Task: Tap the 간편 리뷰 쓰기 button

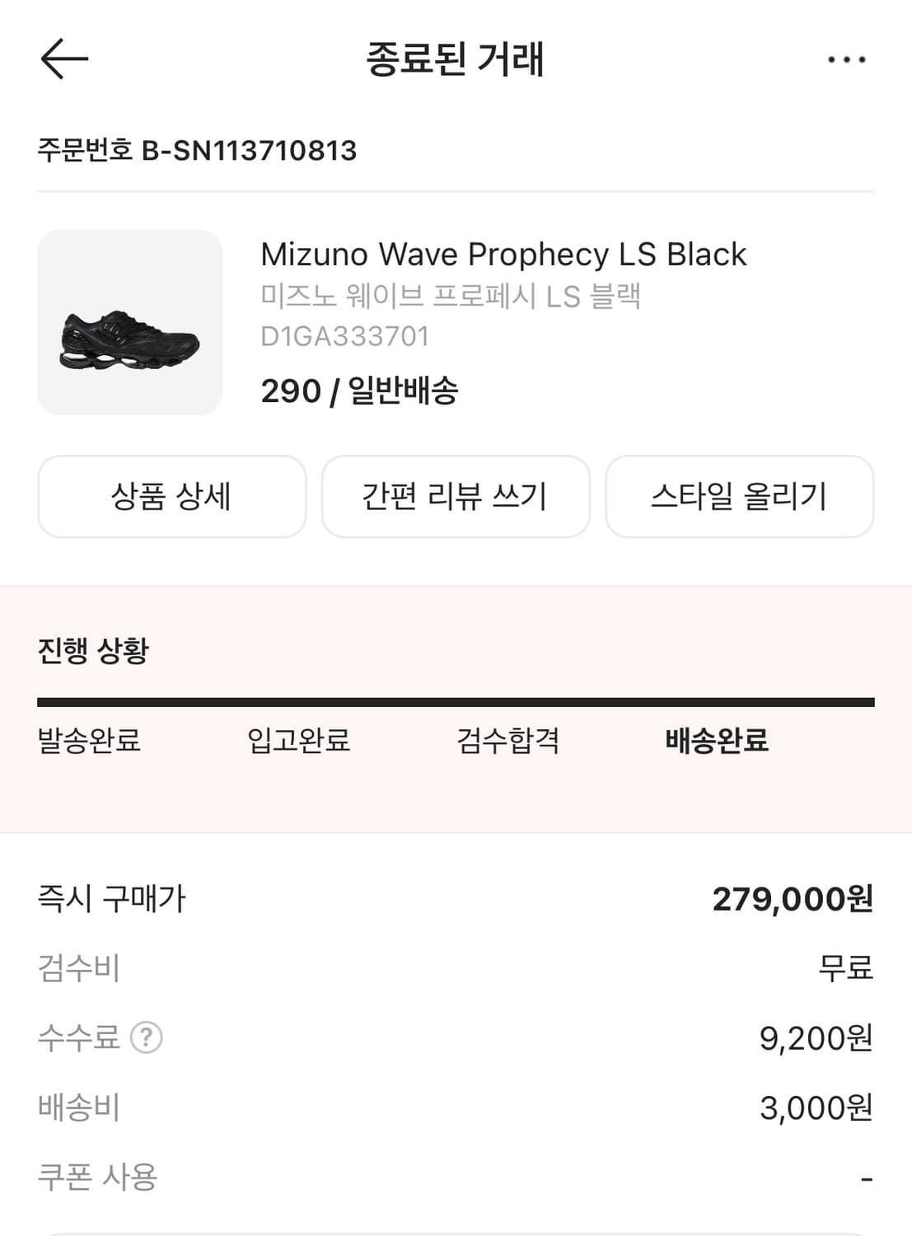Action: coord(456,496)
